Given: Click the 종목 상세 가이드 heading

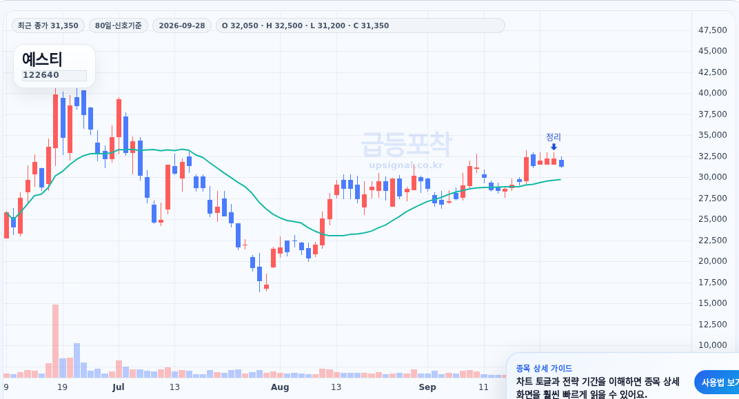Looking at the screenshot, I should [x=544, y=369].
